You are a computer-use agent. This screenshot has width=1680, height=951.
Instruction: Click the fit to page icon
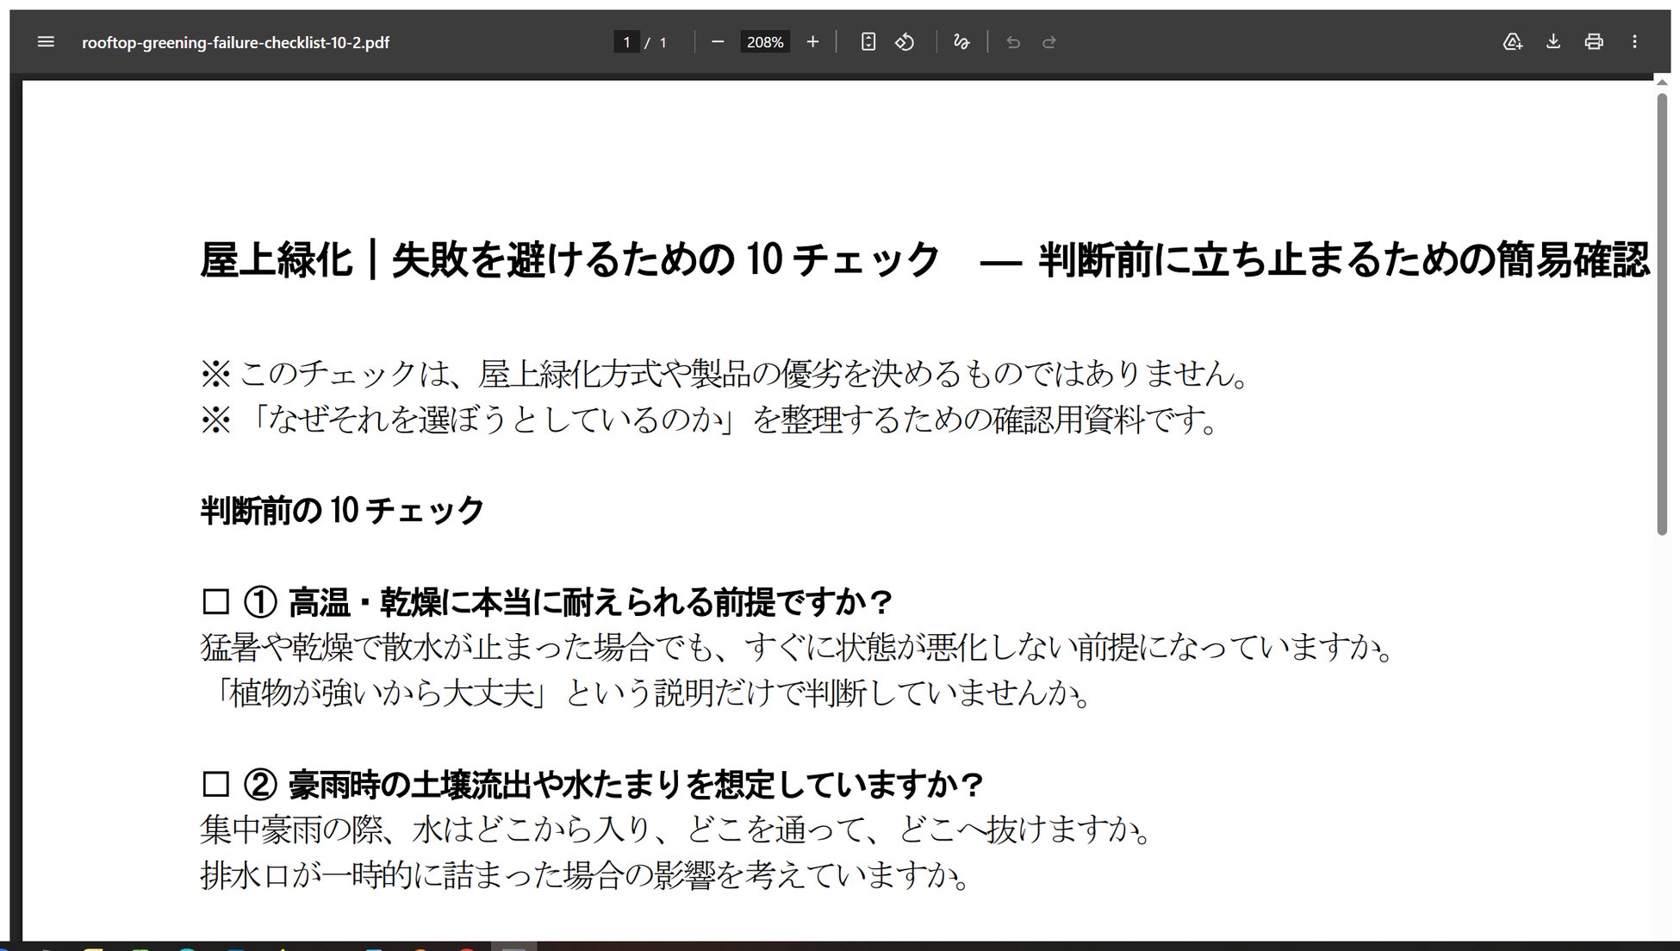pos(868,42)
